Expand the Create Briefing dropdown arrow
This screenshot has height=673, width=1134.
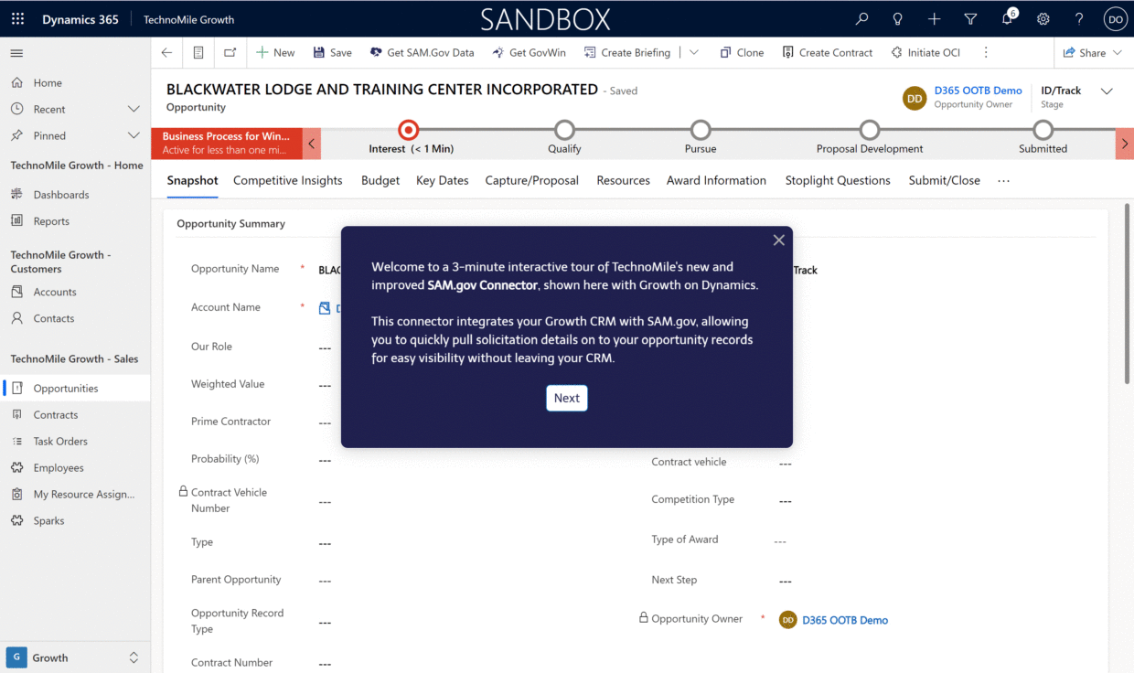click(x=694, y=53)
